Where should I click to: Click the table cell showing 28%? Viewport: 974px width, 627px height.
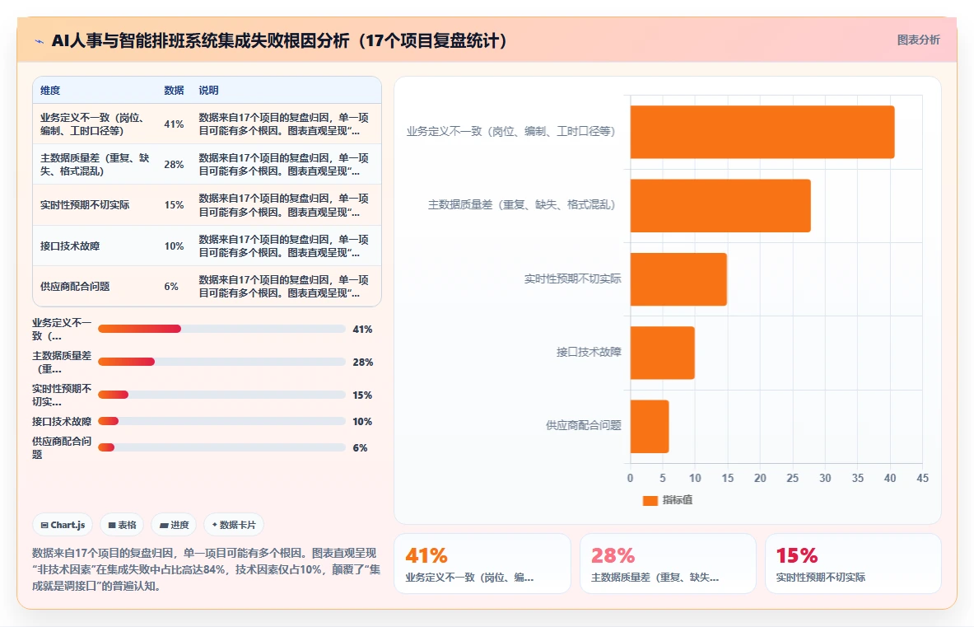174,165
